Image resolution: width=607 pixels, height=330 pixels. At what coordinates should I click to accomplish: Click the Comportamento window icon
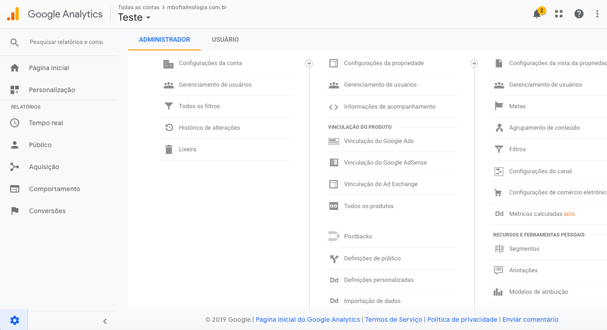pos(15,189)
